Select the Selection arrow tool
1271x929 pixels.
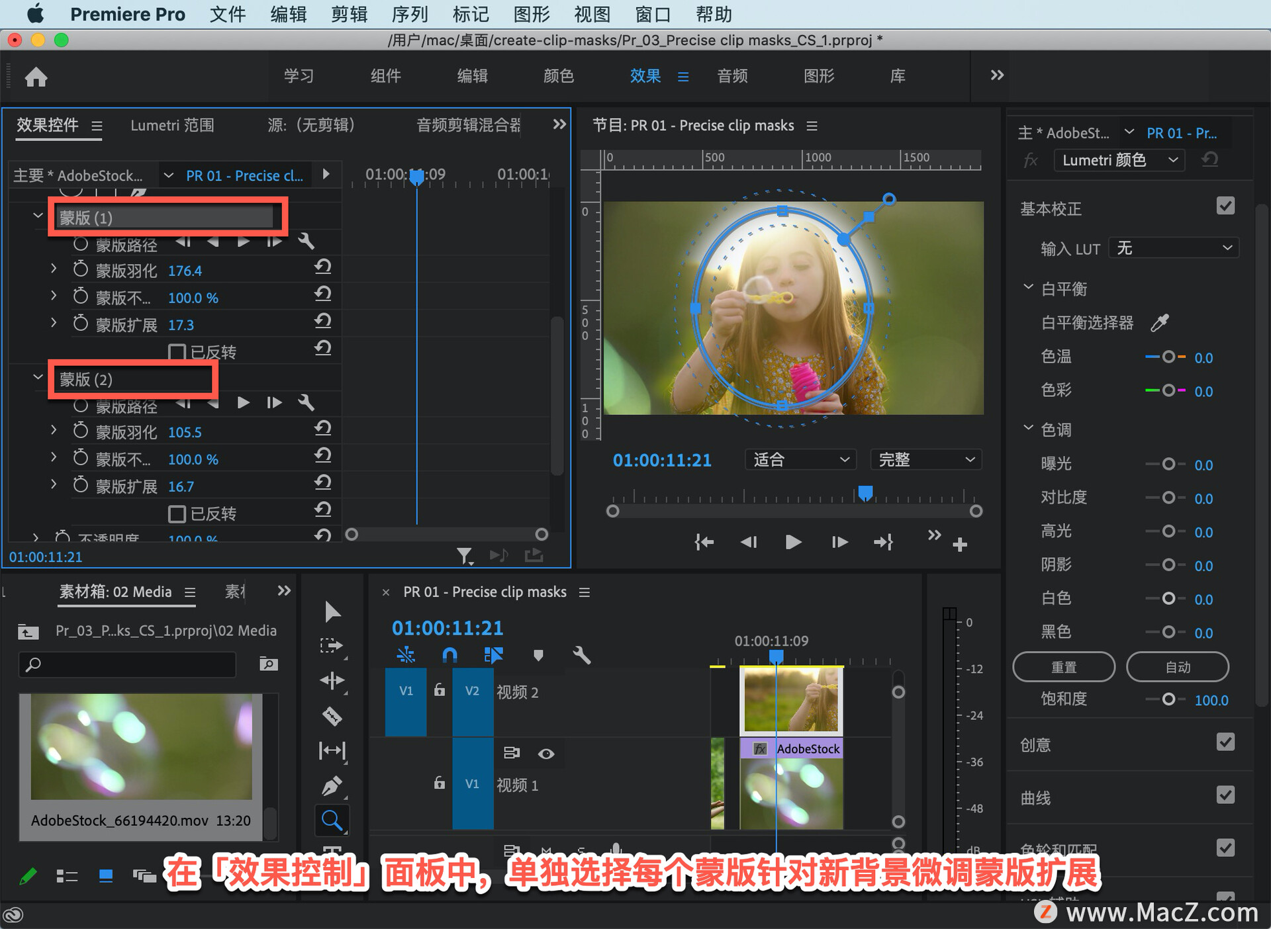[x=332, y=611]
